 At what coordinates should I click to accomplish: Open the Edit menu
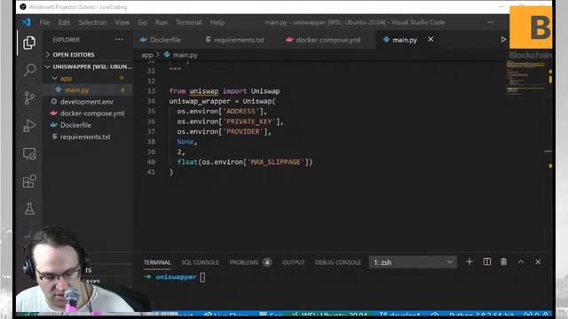(64, 22)
